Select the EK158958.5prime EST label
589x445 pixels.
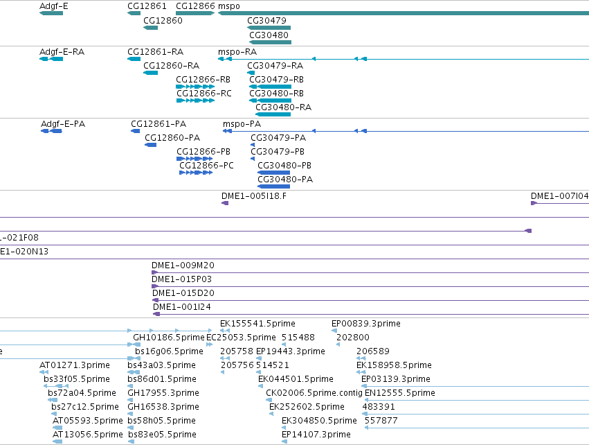pos(394,365)
